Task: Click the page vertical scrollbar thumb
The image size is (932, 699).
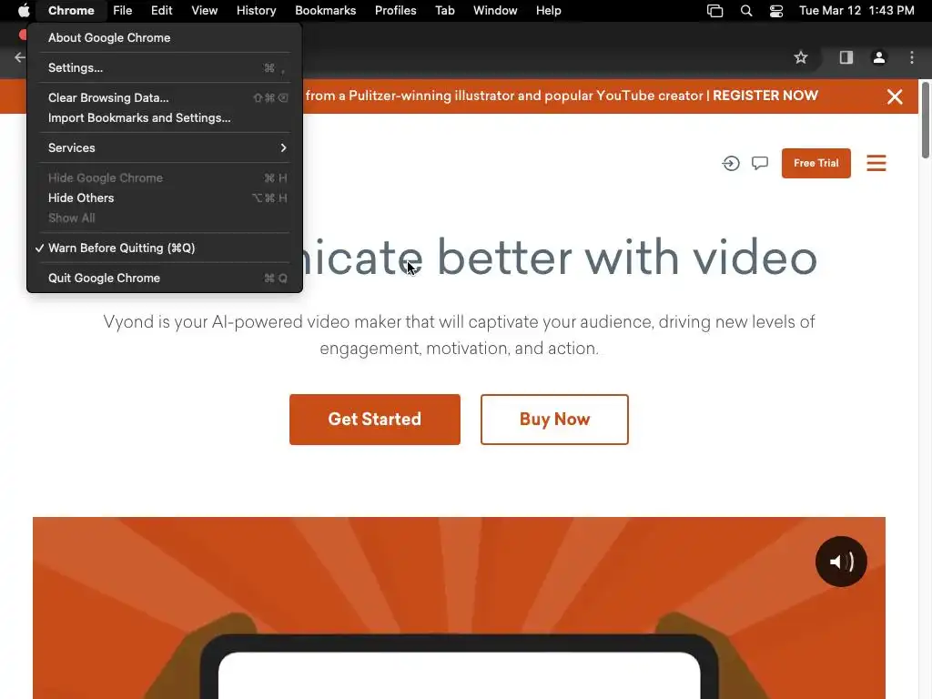Action: (x=925, y=121)
